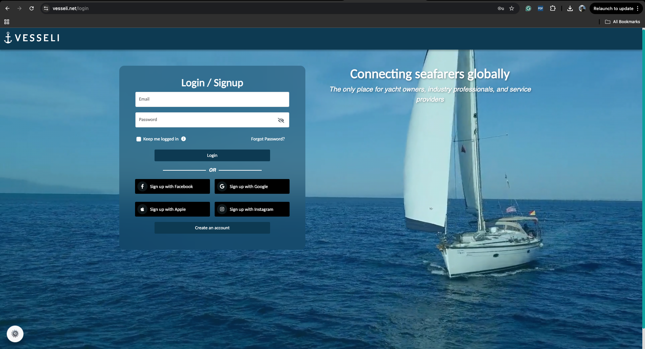
Task: Sign up with Apple
Action: click(172, 209)
